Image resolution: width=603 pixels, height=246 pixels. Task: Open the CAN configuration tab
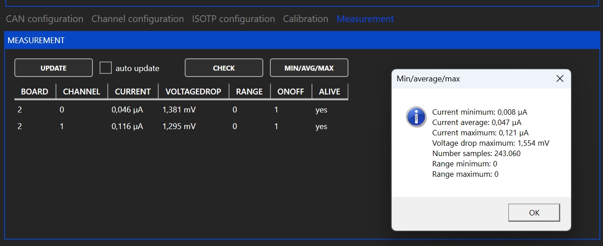(x=44, y=19)
